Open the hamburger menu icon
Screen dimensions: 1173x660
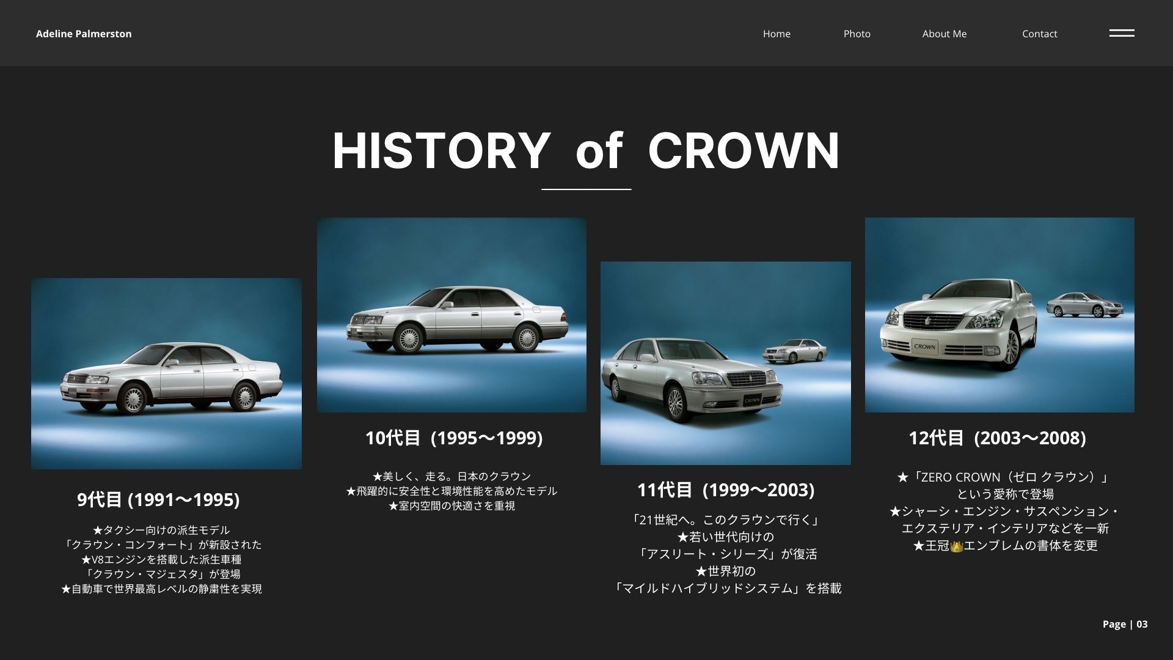click(x=1122, y=33)
